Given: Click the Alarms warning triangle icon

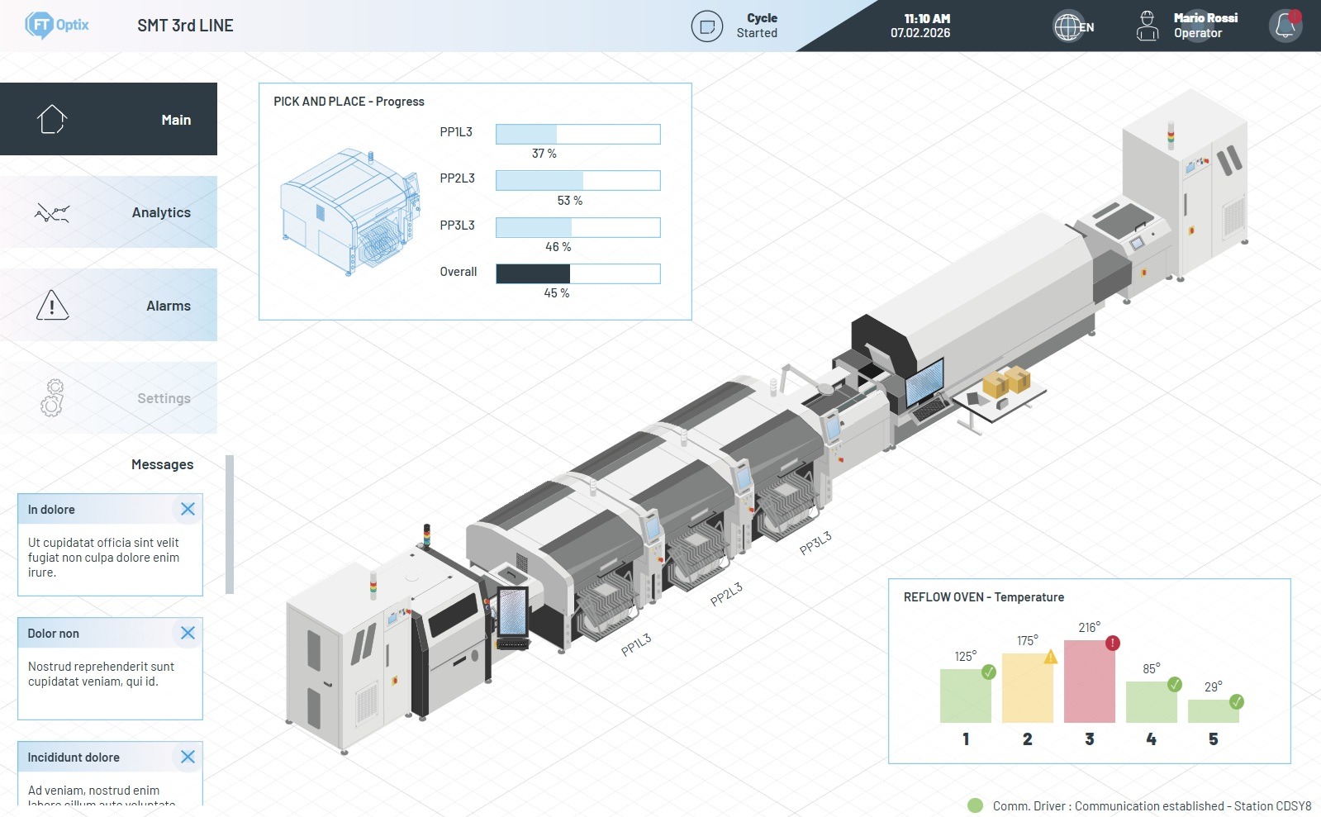Looking at the screenshot, I should [x=52, y=305].
